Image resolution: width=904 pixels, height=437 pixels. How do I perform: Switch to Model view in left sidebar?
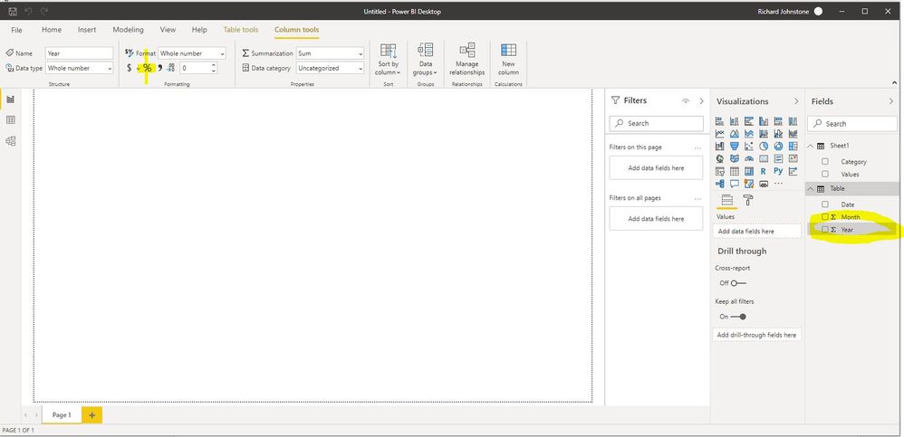tap(10, 141)
